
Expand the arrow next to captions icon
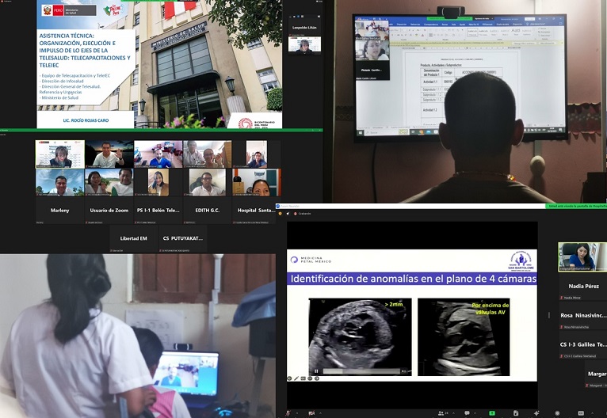point(592,413)
